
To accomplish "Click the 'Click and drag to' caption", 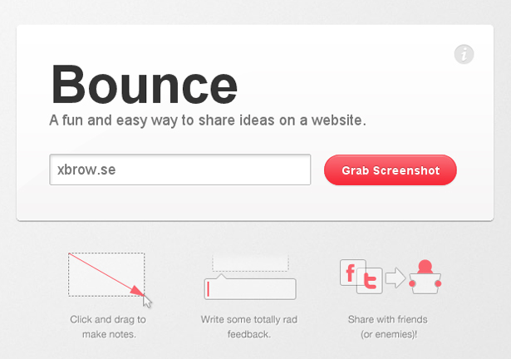I will [108, 320].
